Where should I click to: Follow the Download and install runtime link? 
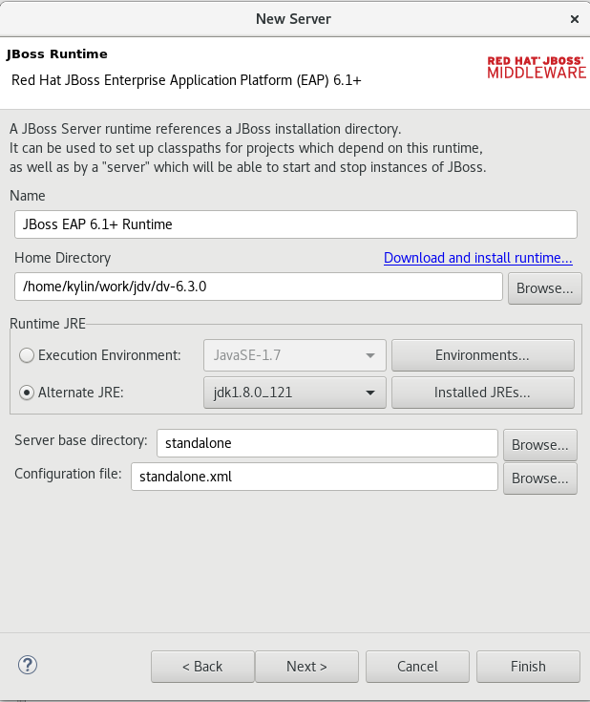477,258
